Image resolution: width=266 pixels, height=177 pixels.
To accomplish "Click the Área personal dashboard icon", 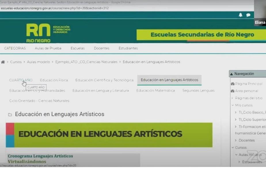I will pyautogui.click(x=233, y=91).
